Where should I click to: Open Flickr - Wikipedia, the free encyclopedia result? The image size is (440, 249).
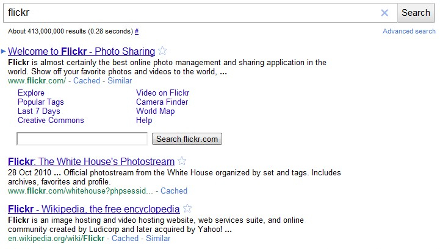[94, 209]
